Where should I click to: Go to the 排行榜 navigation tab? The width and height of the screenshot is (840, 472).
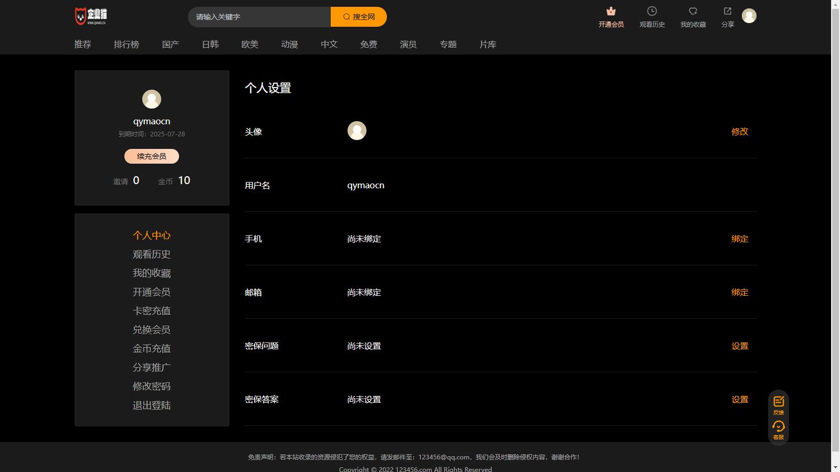tap(127, 45)
